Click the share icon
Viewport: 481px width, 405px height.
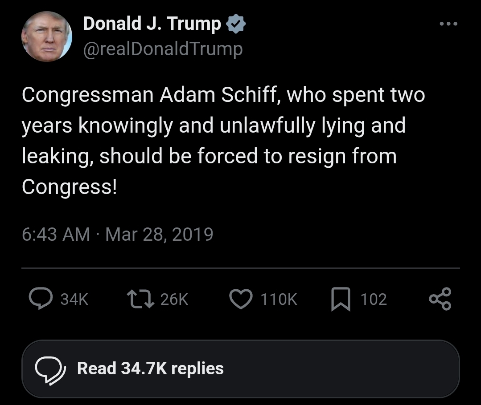[x=440, y=299]
